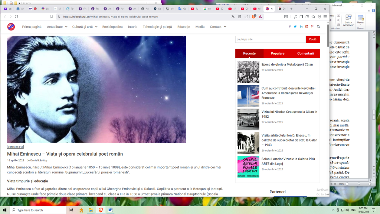Image resolution: width=380 pixels, height=214 pixels.
Task: Open the Windows Start menu
Action: coord(4,210)
